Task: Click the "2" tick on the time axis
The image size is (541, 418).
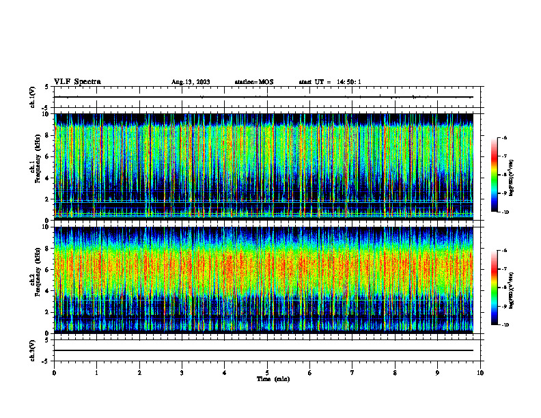Action: pyautogui.click(x=139, y=373)
